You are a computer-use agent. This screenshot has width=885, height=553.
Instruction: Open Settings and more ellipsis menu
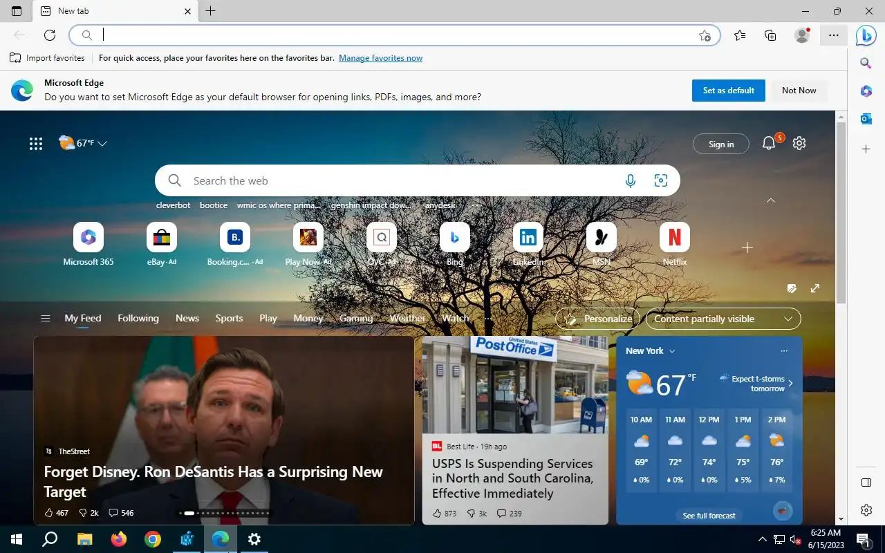pos(834,35)
